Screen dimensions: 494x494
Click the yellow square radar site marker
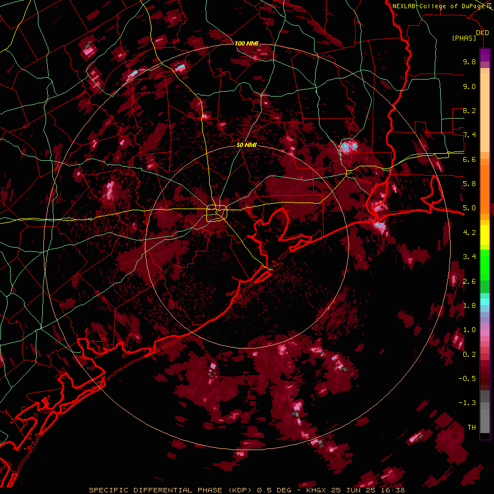(217, 214)
